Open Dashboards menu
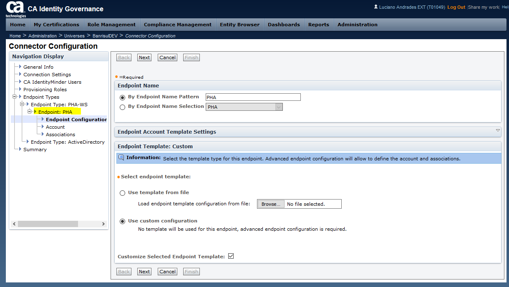 click(x=284, y=25)
